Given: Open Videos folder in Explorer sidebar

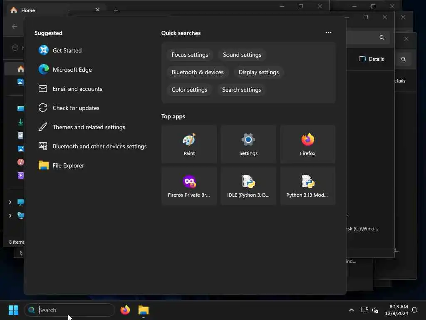Looking at the screenshot, I should click(21, 175).
